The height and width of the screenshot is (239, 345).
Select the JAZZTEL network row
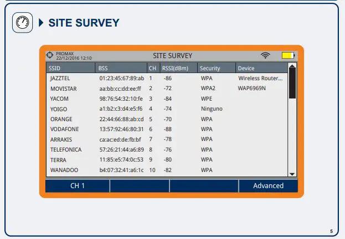(x=167, y=78)
